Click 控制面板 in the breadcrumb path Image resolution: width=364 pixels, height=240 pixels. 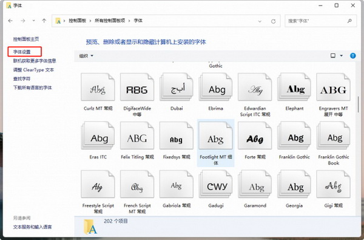click(77, 21)
